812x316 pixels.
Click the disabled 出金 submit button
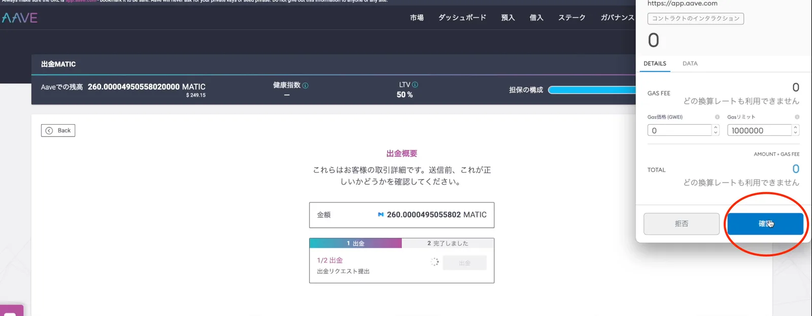pyautogui.click(x=464, y=263)
